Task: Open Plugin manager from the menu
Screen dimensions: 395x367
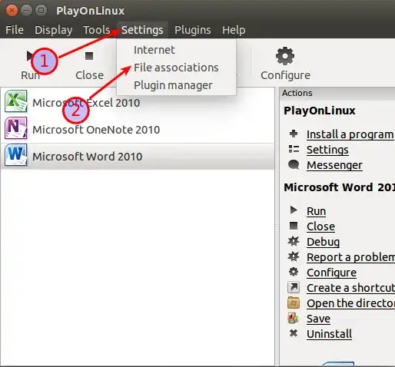Action: pos(173,85)
